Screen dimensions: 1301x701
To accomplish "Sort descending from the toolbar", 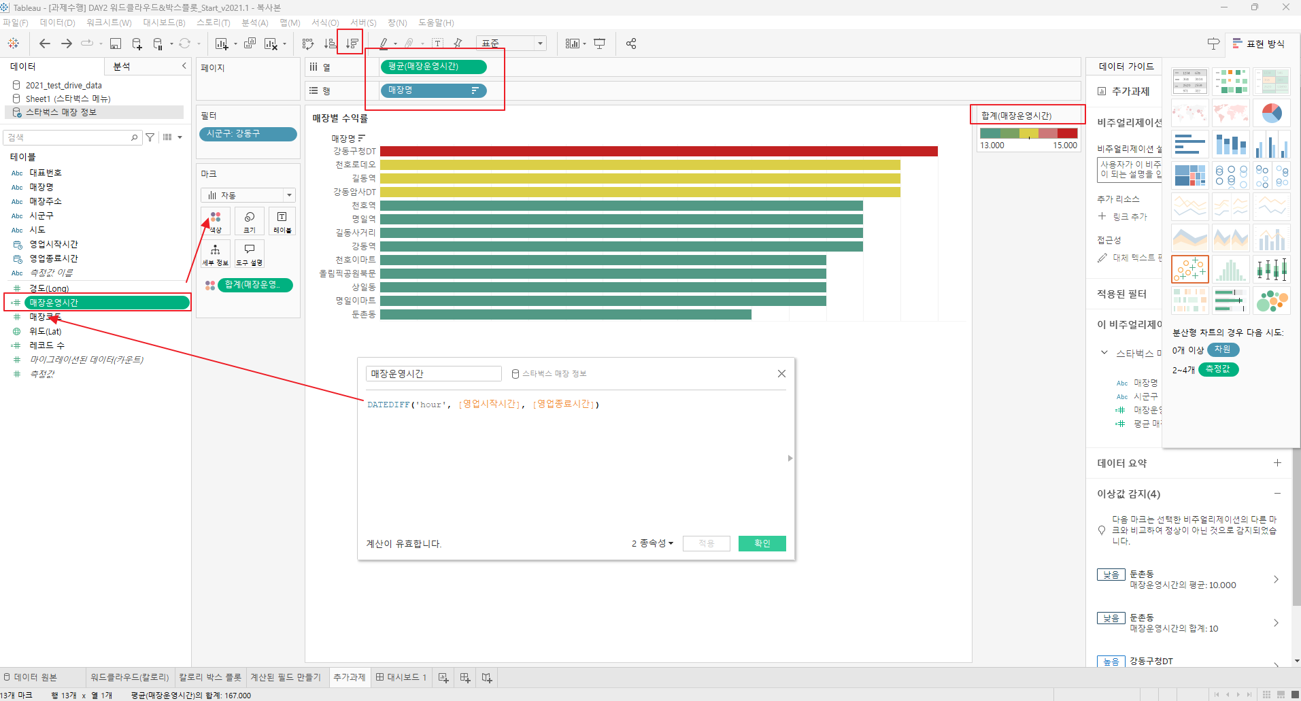I will pyautogui.click(x=352, y=44).
